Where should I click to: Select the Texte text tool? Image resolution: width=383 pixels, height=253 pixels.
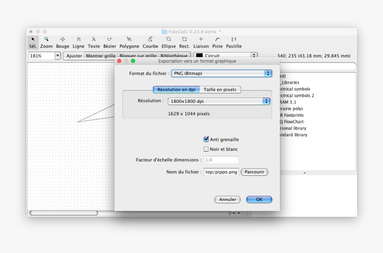94,42
